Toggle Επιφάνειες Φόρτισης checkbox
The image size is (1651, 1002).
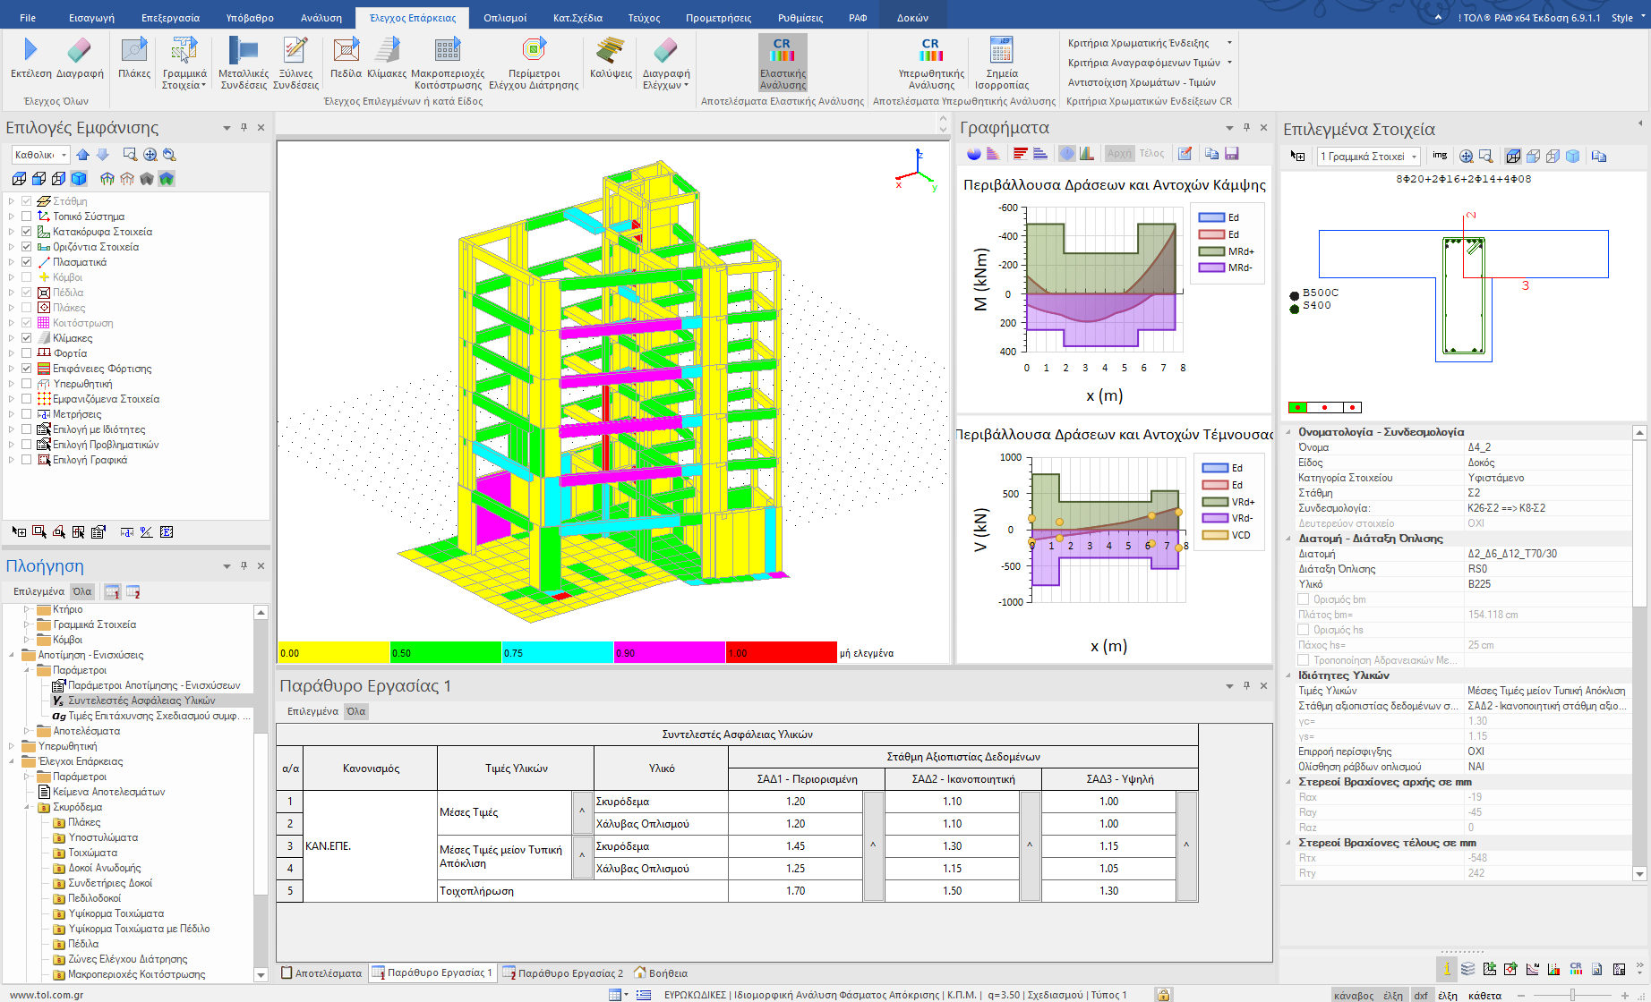point(27,369)
